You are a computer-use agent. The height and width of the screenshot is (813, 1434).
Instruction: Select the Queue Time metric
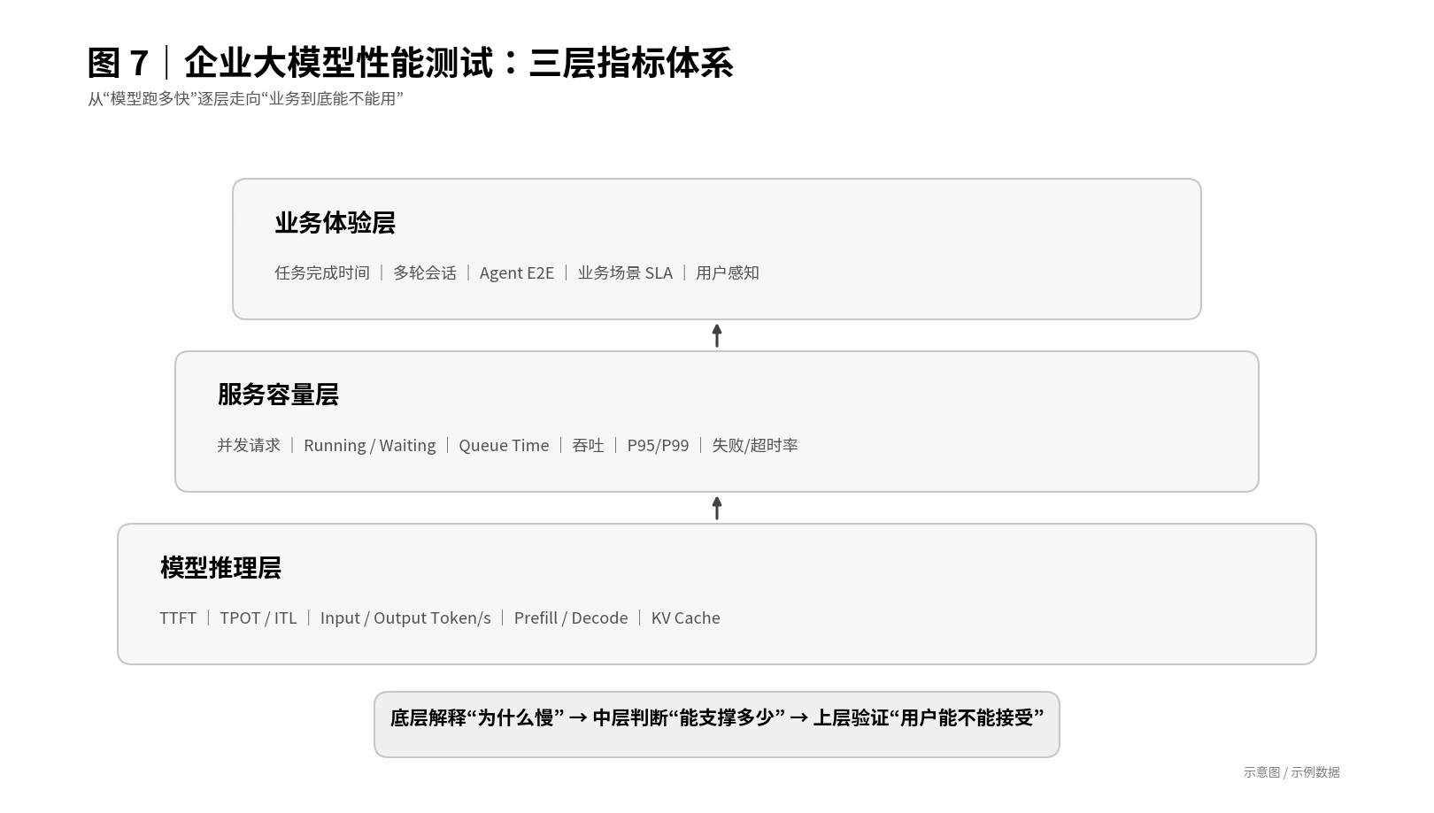(x=504, y=445)
